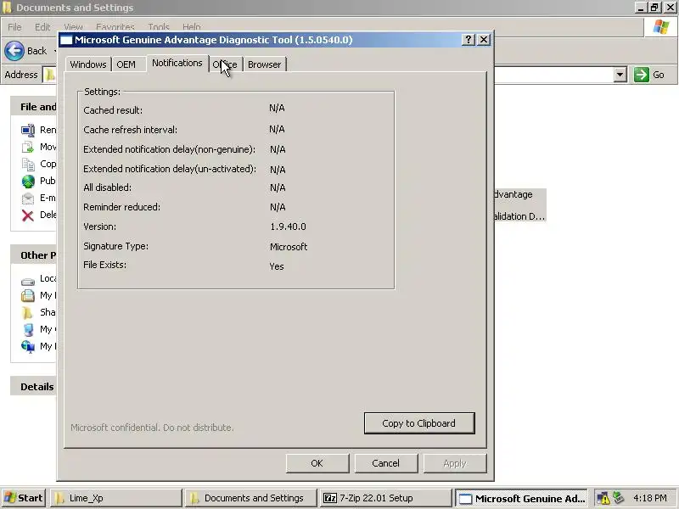The image size is (679, 509).
Task: Open the OEM tab
Action: coord(126,64)
